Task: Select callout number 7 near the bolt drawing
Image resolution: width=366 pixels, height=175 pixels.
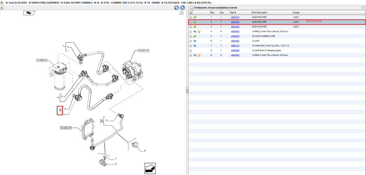Action: tap(116, 159)
